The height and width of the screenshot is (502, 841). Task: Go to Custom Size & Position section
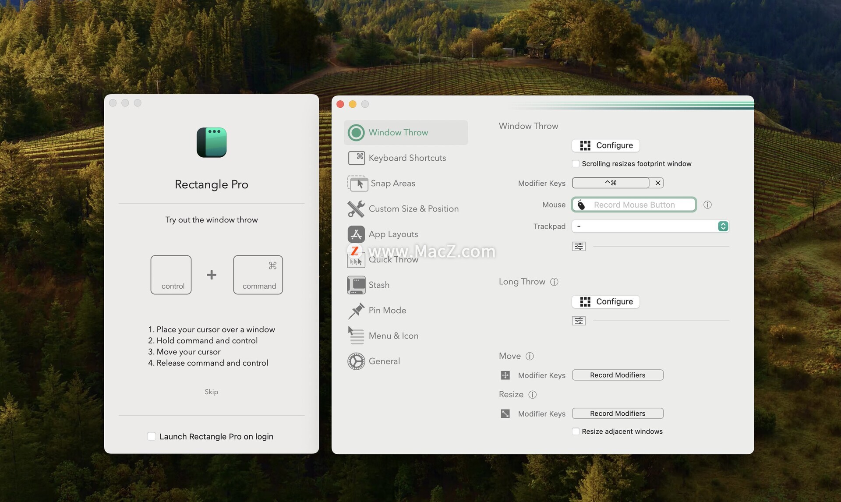click(413, 209)
